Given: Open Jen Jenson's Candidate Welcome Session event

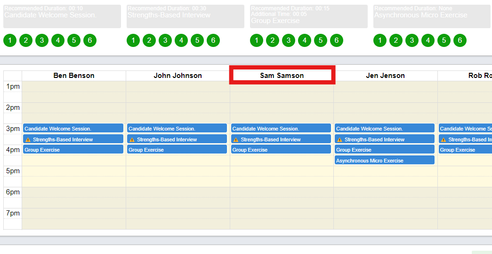Looking at the screenshot, I should click(385, 128).
